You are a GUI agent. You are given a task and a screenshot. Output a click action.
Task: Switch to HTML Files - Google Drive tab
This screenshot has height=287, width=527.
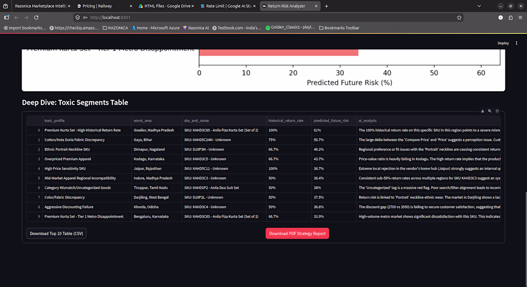click(166, 6)
